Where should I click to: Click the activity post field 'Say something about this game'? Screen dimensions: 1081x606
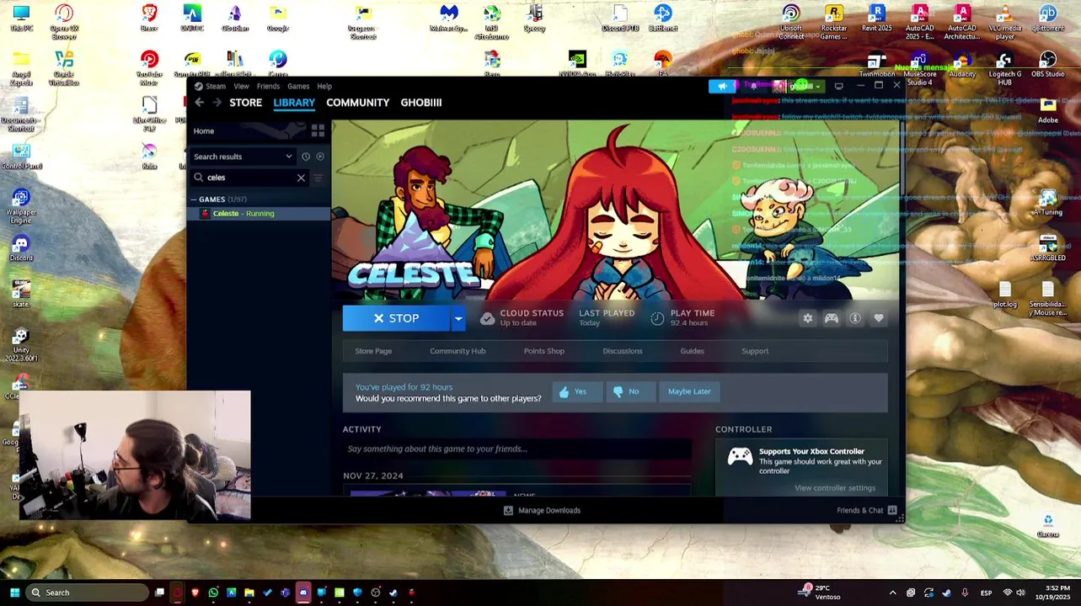(x=517, y=449)
